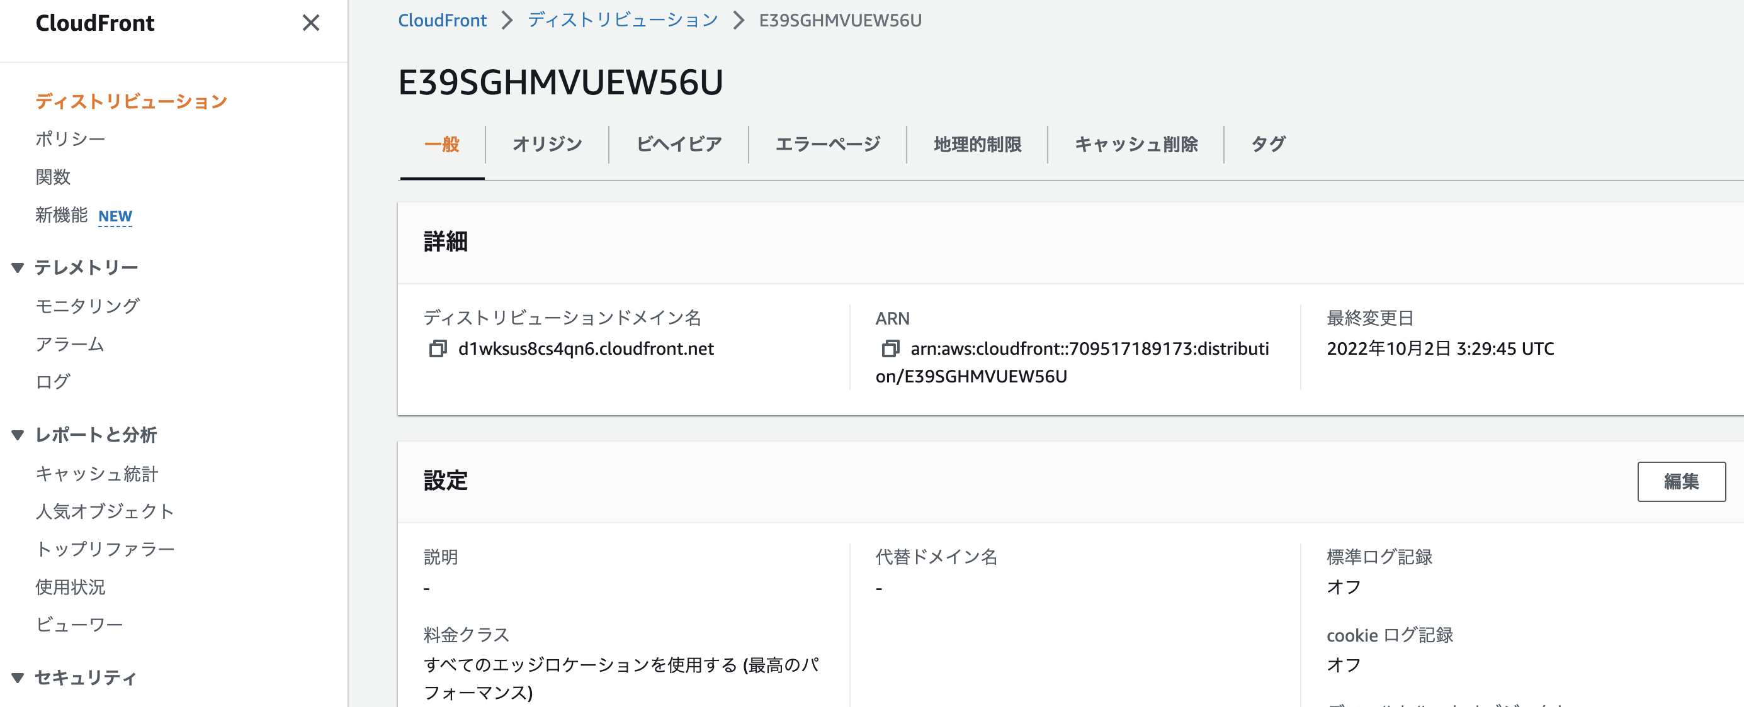The image size is (1744, 707).
Task: Open the キャッシュ削除 tab
Action: [1136, 143]
